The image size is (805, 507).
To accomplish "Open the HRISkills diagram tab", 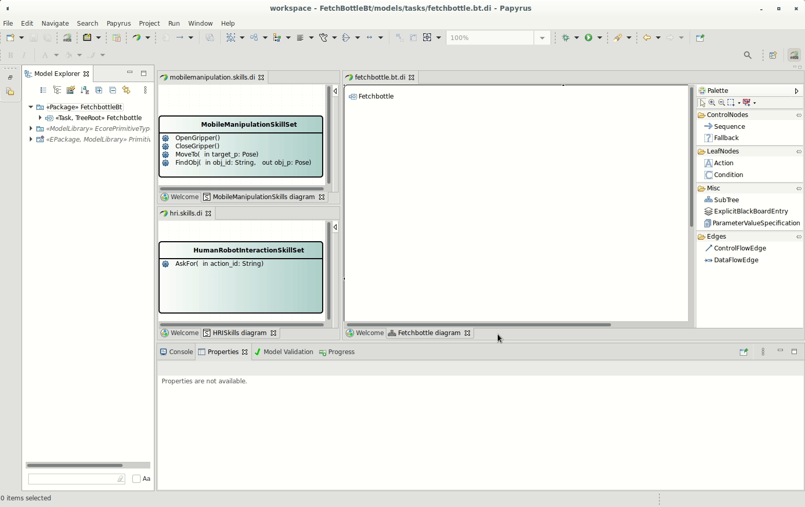I will [x=239, y=333].
